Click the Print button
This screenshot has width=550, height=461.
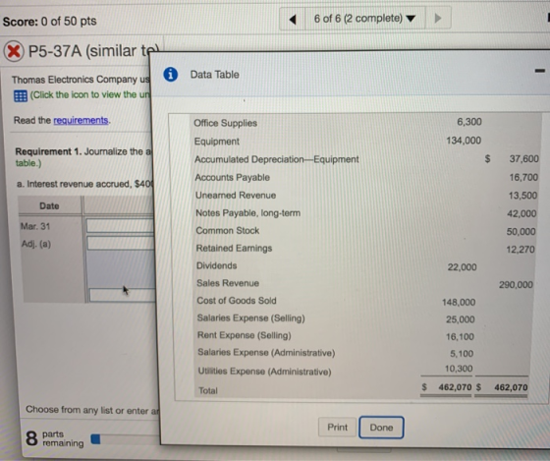[x=337, y=427]
